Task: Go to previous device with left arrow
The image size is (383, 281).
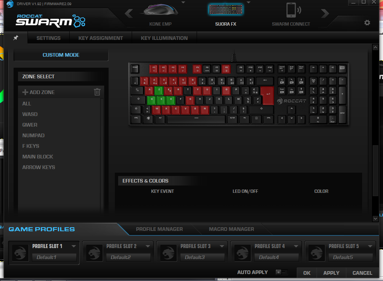Action: coord(129,14)
